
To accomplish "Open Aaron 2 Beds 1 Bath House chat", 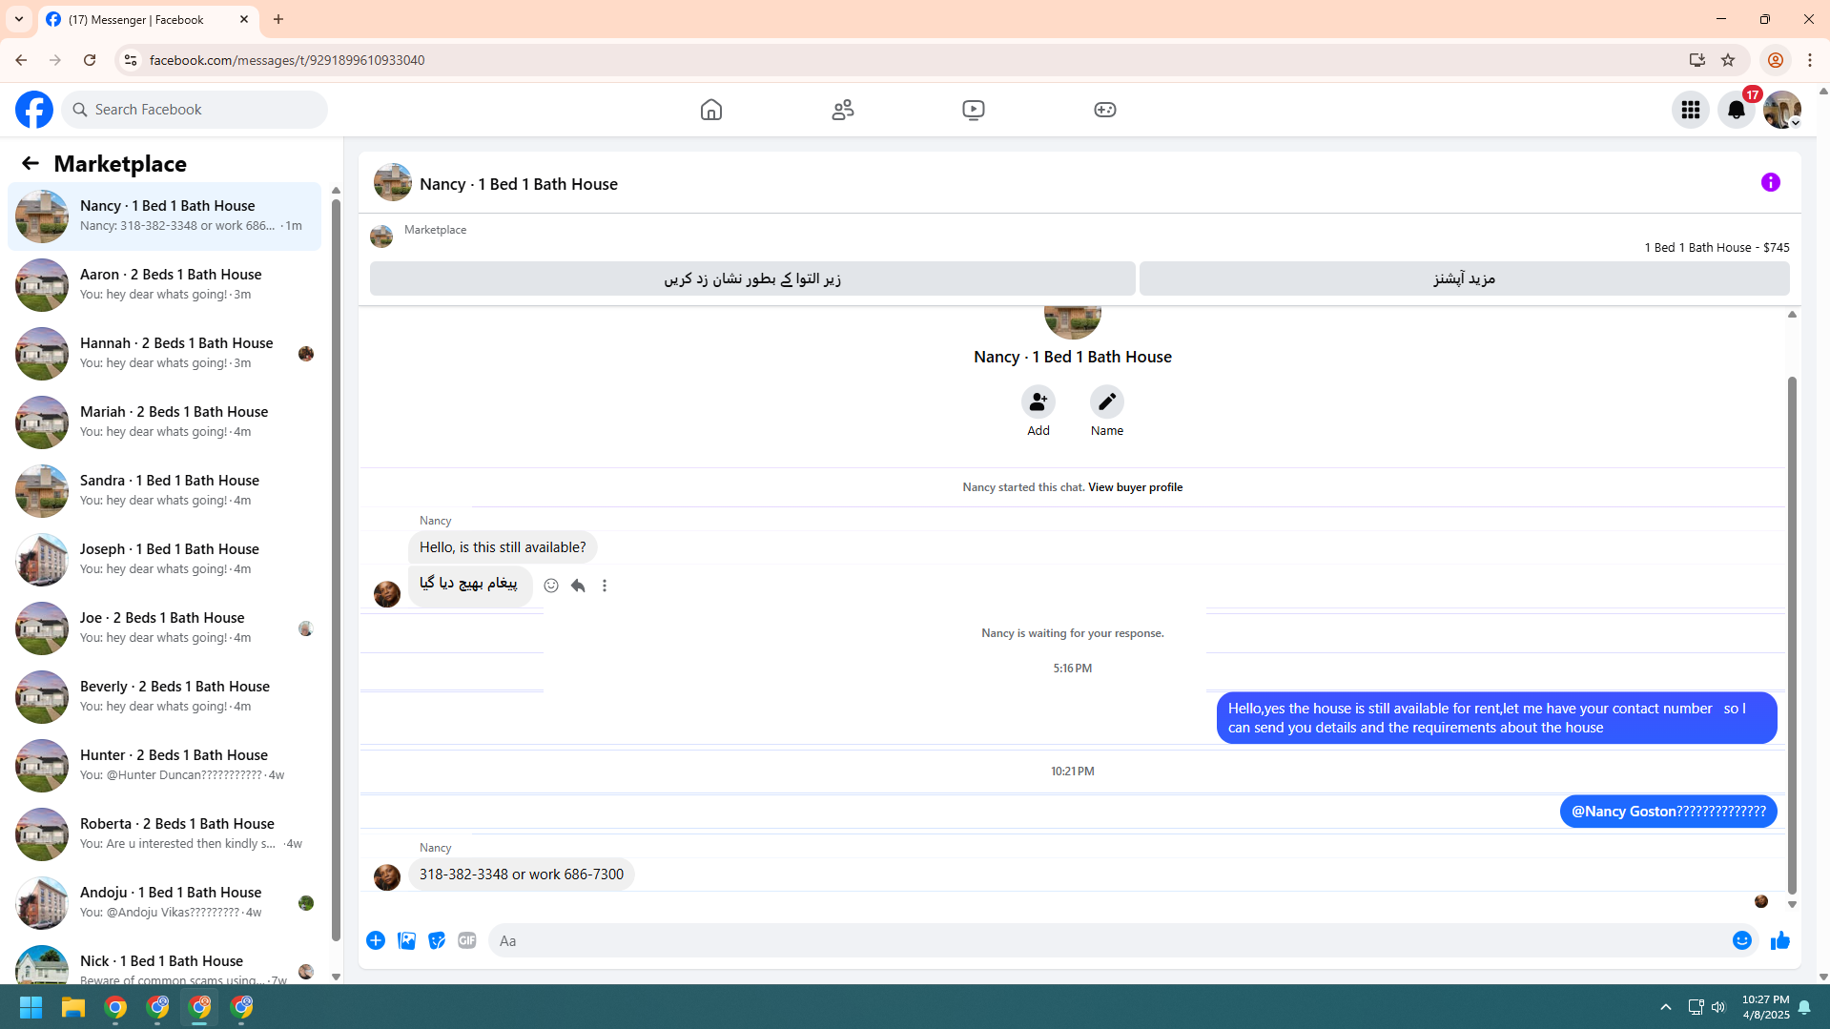I will [x=164, y=285].
